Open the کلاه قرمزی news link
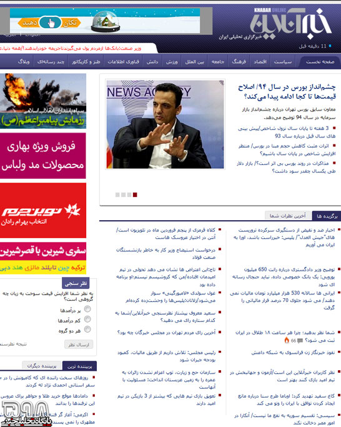 (x=166, y=234)
